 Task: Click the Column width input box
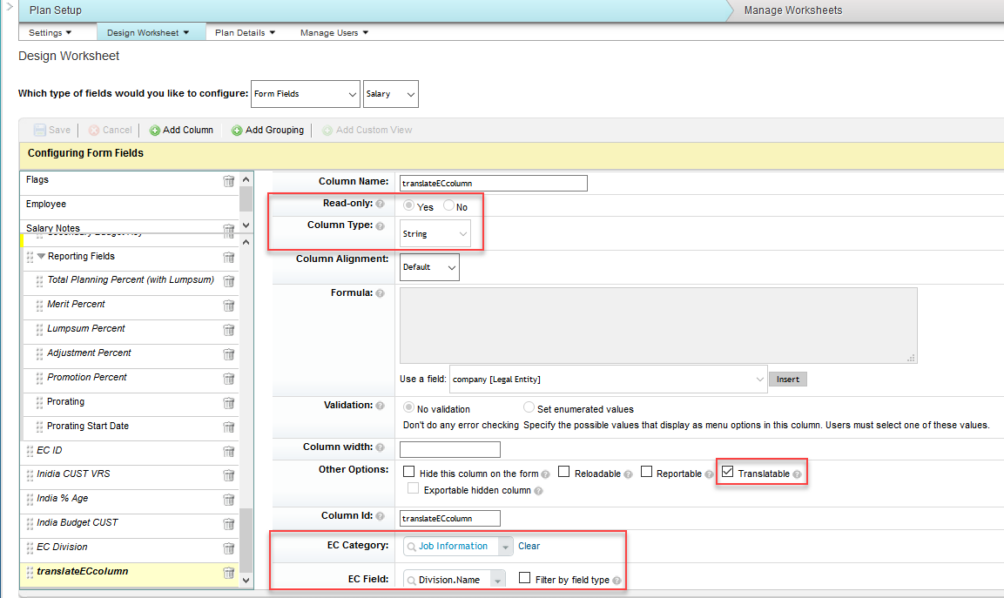pyautogui.click(x=449, y=449)
